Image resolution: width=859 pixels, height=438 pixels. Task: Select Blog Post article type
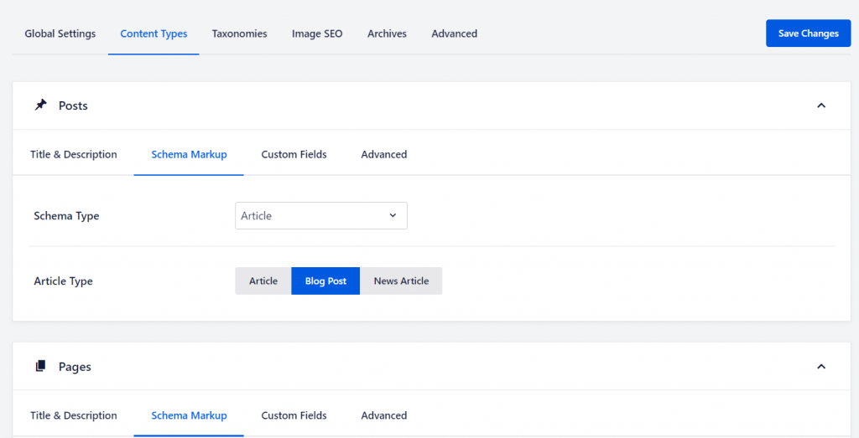(x=325, y=281)
